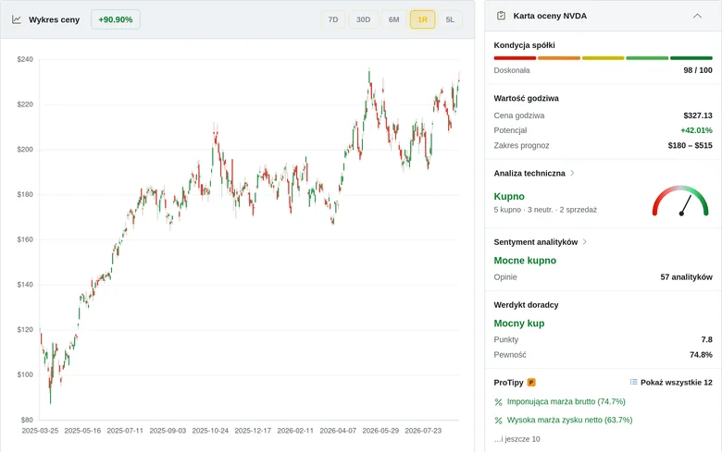Viewport: 722px width, 452px height.
Task: Click 5 kupno · 3 neutr. · 2 sprzedaż summary
Action: tap(545, 210)
